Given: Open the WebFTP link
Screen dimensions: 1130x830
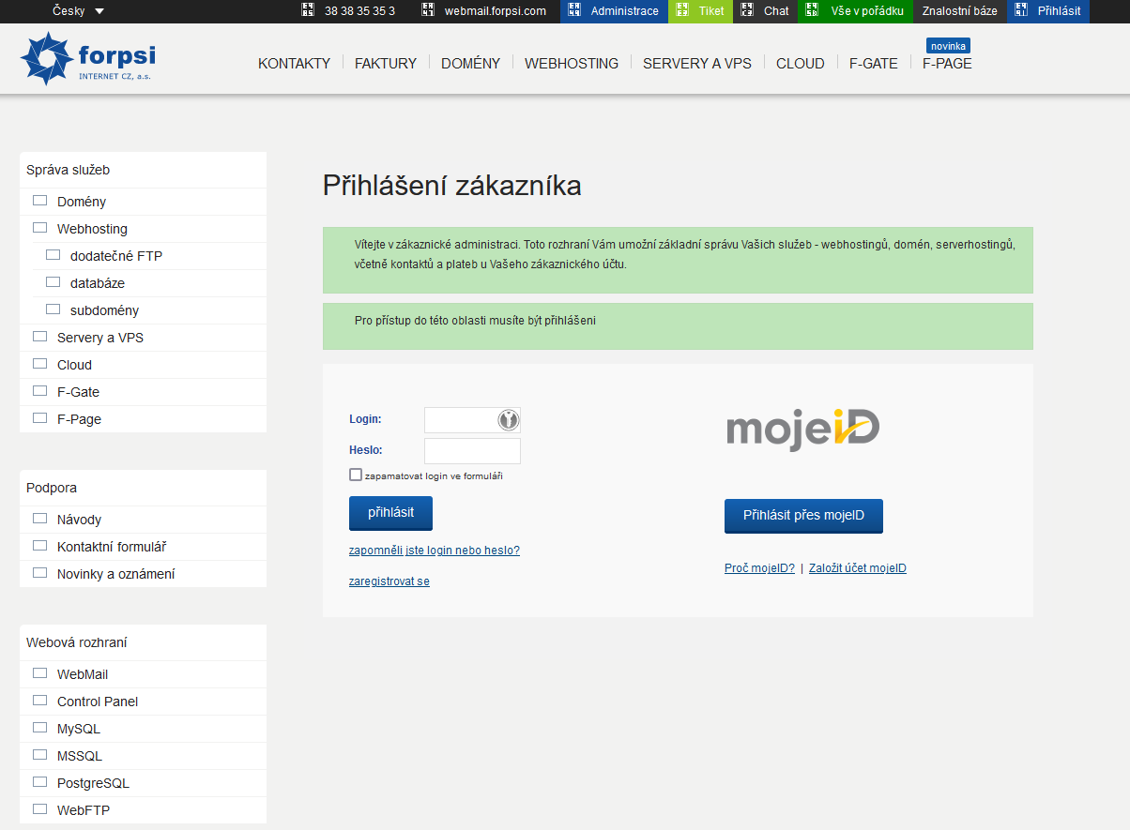Looking at the screenshot, I should tap(84, 810).
